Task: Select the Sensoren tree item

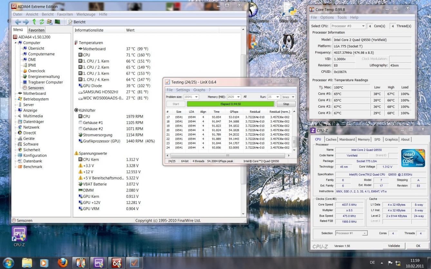Action: click(36, 88)
